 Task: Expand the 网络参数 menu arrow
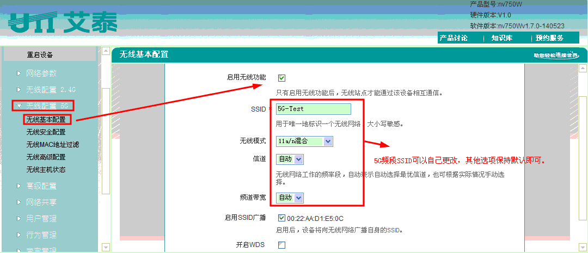point(20,73)
